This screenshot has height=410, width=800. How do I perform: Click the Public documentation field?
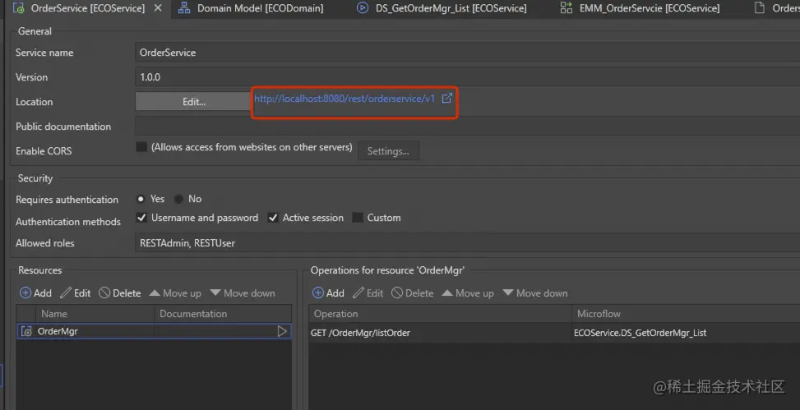pyautogui.click(x=467, y=126)
